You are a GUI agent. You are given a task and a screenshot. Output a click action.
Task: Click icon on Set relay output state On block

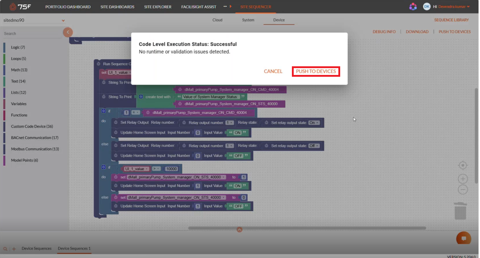click(x=267, y=123)
